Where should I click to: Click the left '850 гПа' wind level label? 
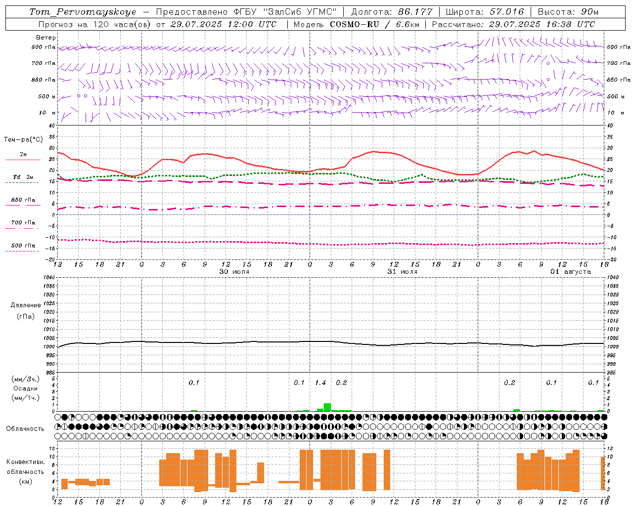coord(44,80)
